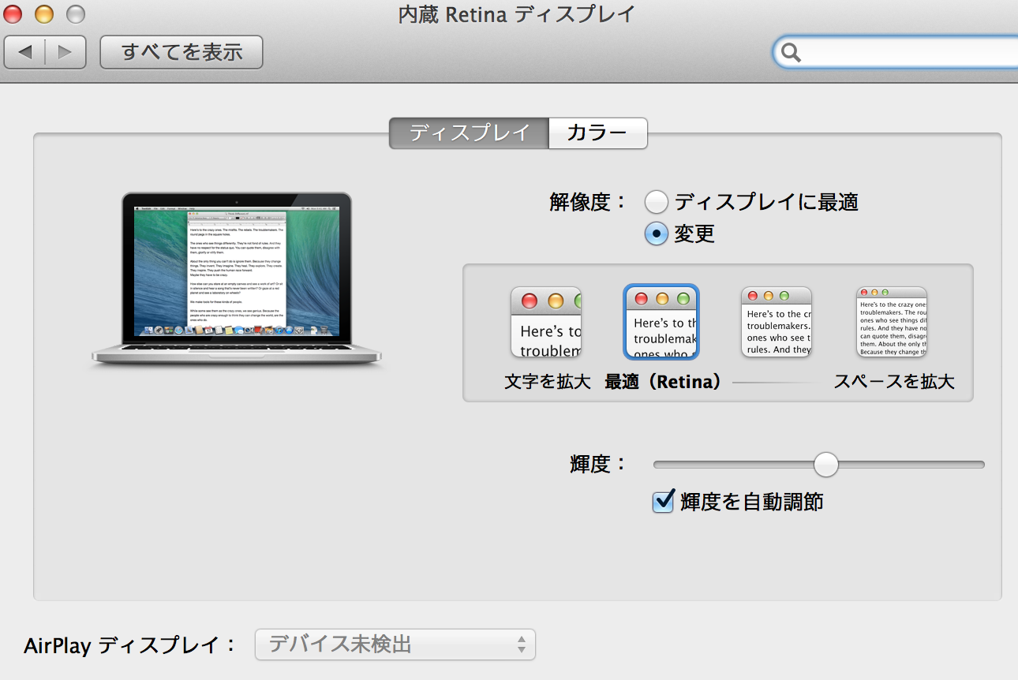Click the back arrow navigation button
The height and width of the screenshot is (680, 1018).
25,52
